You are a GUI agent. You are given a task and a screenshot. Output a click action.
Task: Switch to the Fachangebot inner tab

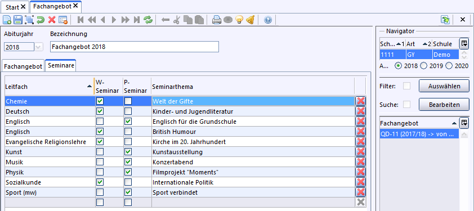[x=23, y=66]
